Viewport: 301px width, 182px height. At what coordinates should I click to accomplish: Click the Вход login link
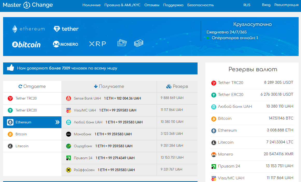[266, 5]
